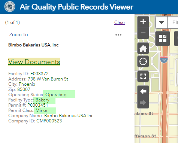
Task: Expand the search source dropdown arrow
Action: tap(162, 22)
